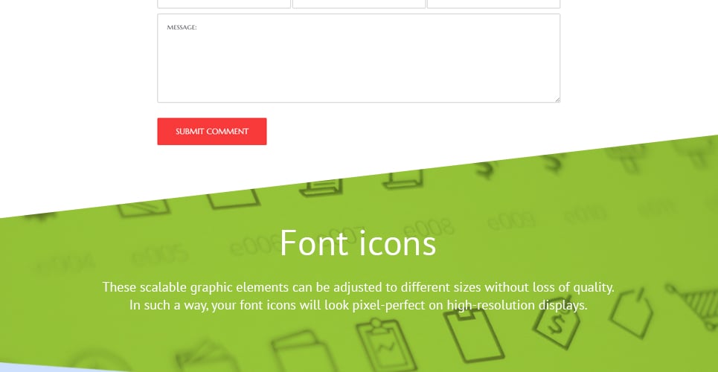Click the Font icons heading
The image size is (718, 372).
click(358, 243)
